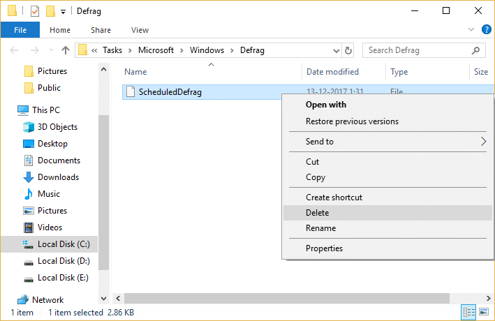Viewport: 495px width, 321px height.
Task: Switch to large icons view button
Action: click(484, 313)
